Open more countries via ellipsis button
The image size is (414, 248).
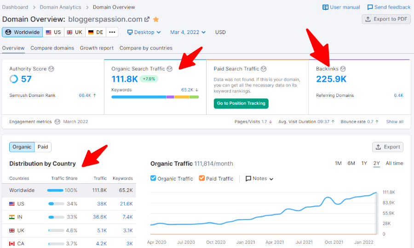click(x=112, y=32)
